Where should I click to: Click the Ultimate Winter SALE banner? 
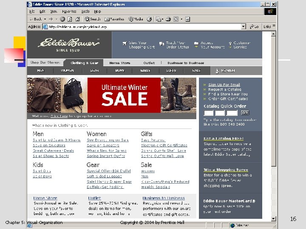point(124,95)
